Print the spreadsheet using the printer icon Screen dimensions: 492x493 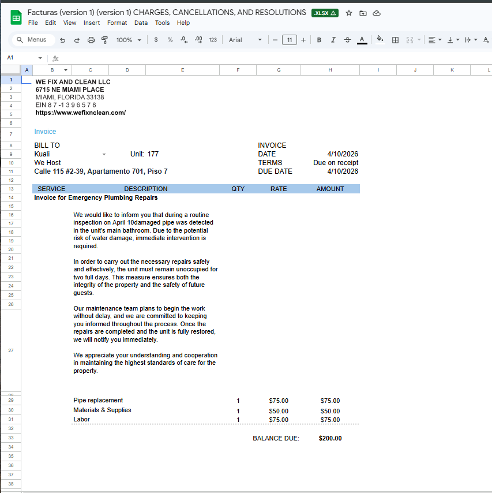pos(91,40)
